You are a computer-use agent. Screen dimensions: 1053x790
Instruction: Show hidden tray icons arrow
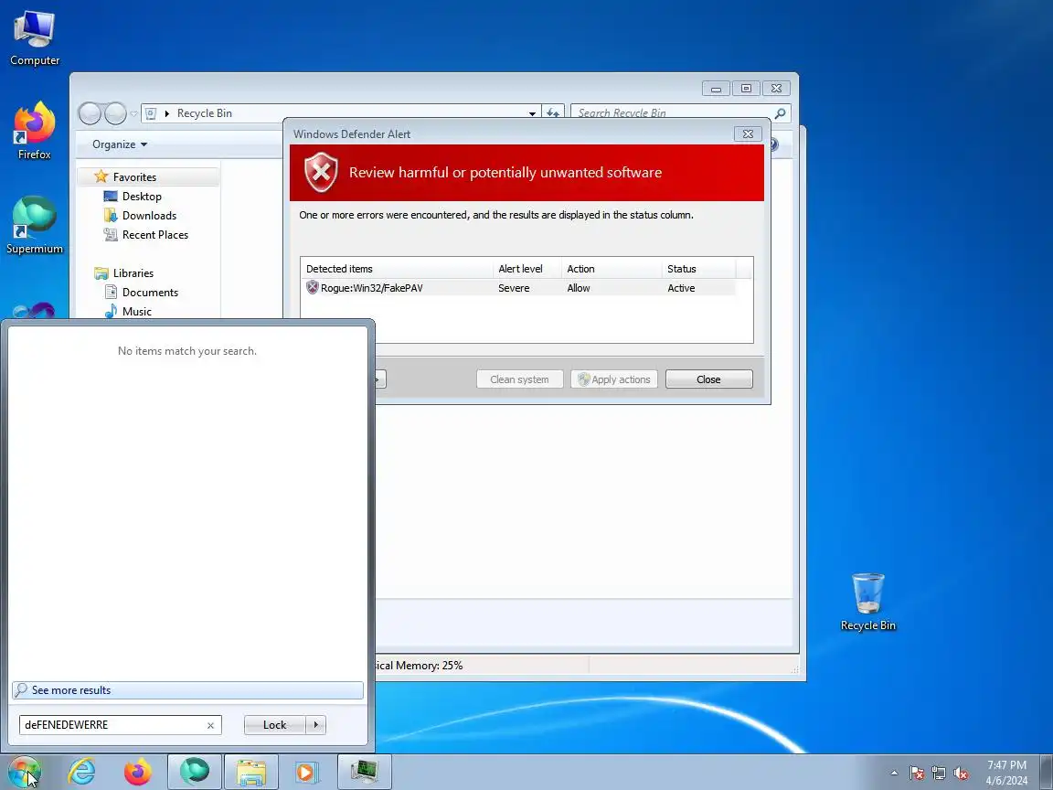[894, 774]
